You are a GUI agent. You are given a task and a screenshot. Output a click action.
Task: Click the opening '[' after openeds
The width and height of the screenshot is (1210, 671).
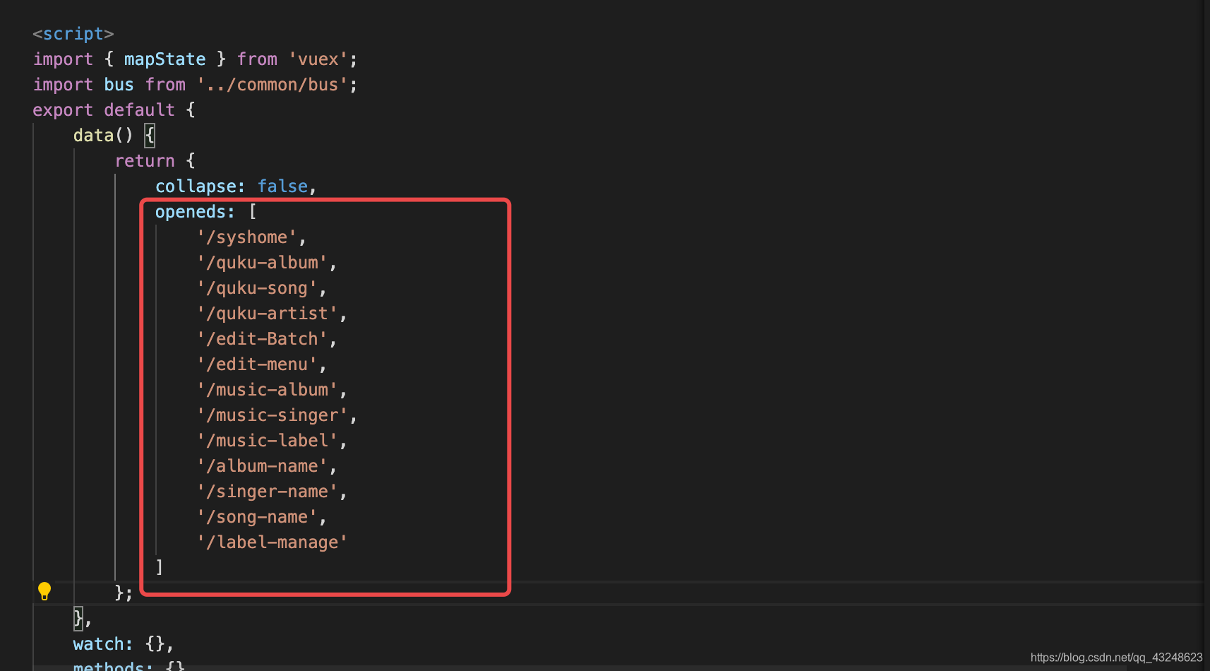coord(253,212)
